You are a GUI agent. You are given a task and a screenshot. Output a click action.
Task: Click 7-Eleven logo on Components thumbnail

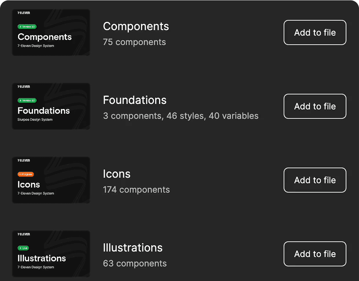(24, 13)
